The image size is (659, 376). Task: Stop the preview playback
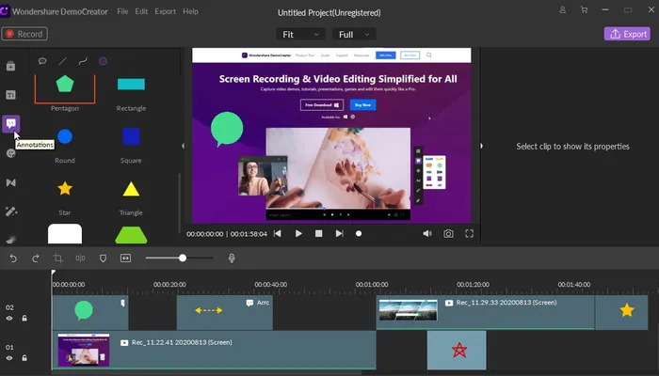pyautogui.click(x=318, y=234)
